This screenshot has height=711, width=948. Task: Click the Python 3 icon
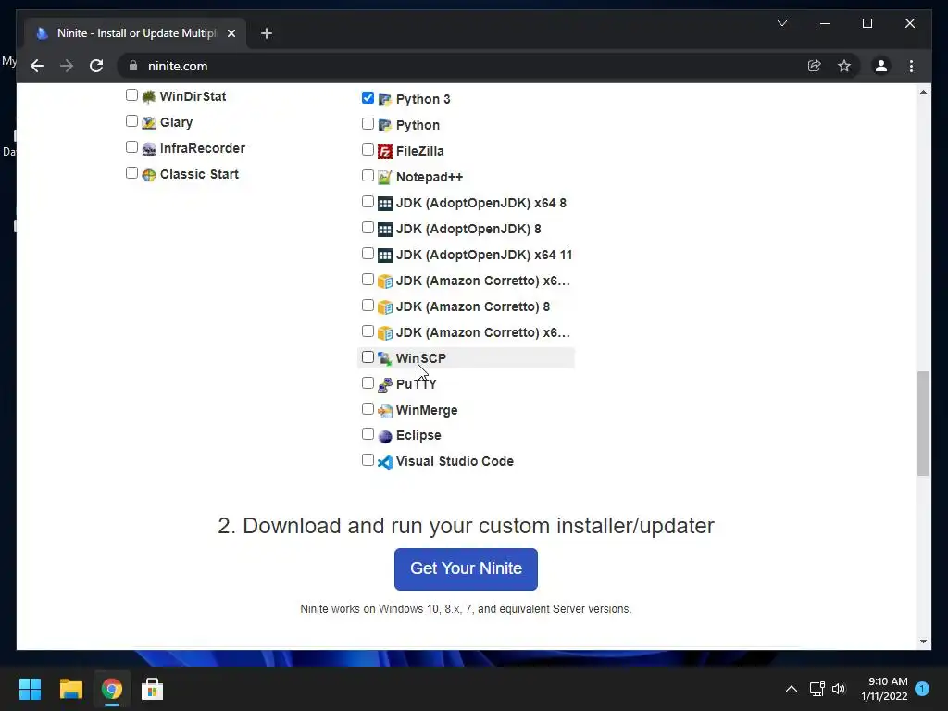pyautogui.click(x=384, y=99)
